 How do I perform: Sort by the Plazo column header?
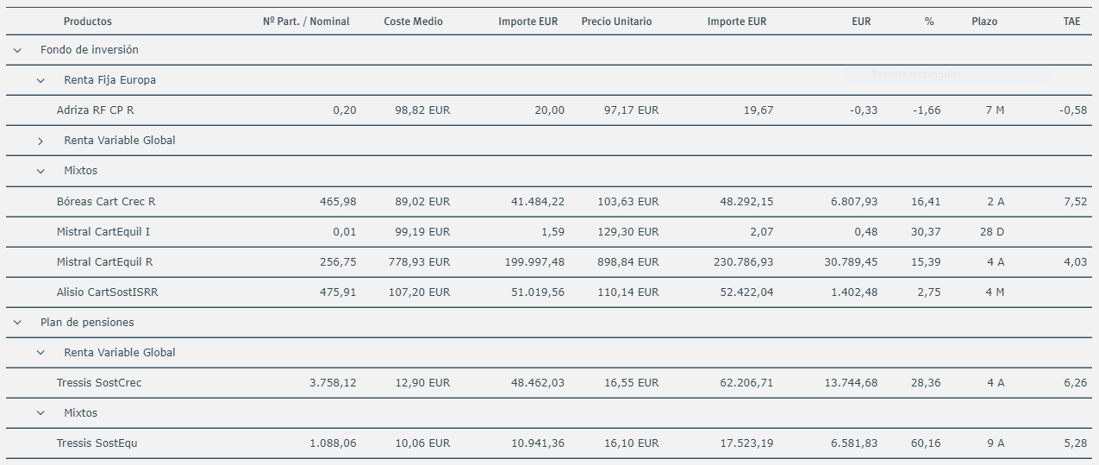tap(983, 22)
